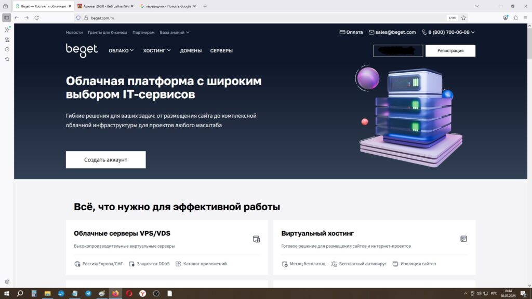
Task: Open the Firefox hamburger application menu
Action: pyautogui.click(x=525, y=18)
